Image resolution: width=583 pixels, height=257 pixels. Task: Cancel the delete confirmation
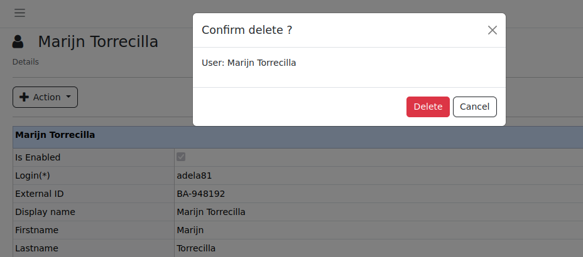coord(474,107)
